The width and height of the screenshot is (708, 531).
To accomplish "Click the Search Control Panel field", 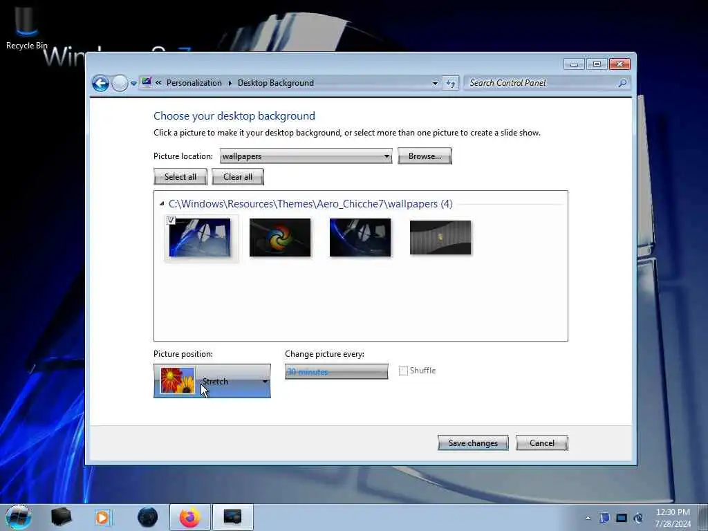I will click(541, 83).
